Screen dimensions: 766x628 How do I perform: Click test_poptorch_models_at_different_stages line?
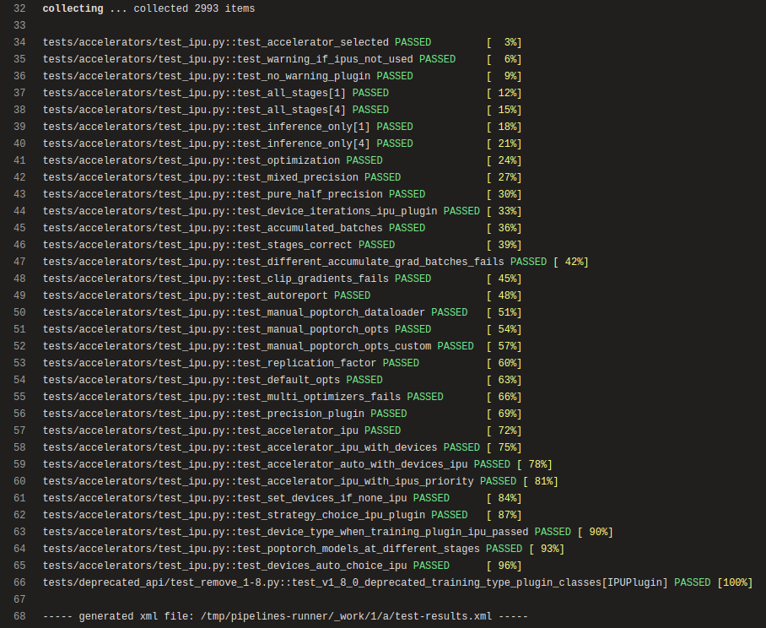click(304, 549)
